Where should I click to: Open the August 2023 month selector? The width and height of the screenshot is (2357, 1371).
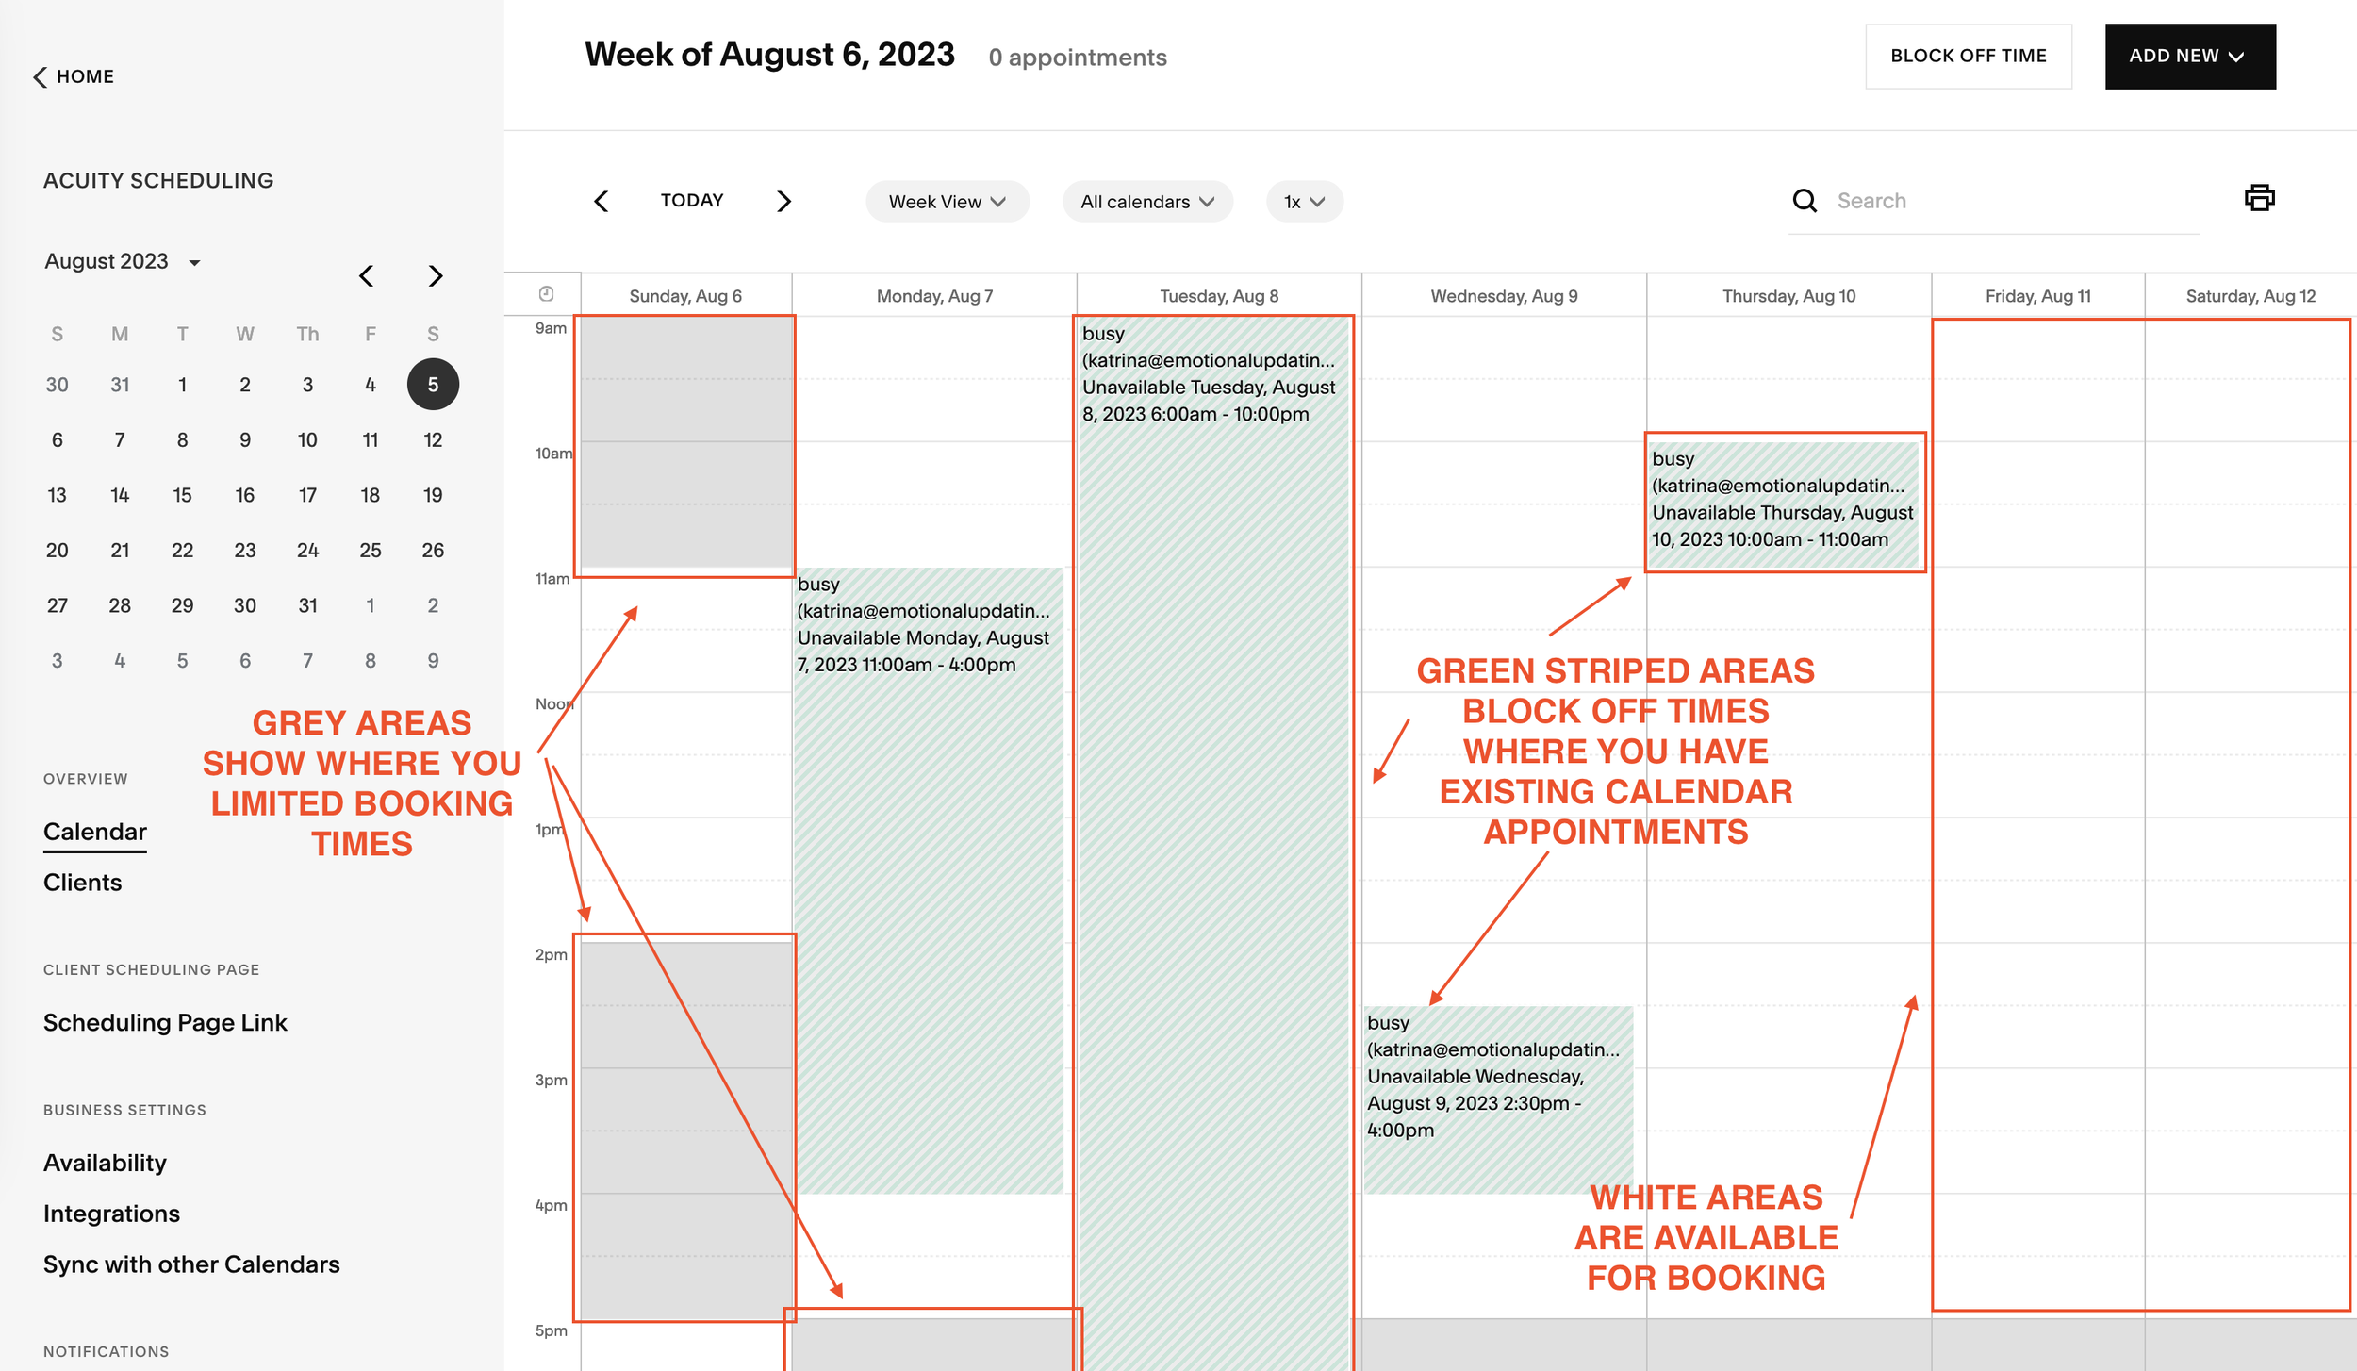click(123, 261)
